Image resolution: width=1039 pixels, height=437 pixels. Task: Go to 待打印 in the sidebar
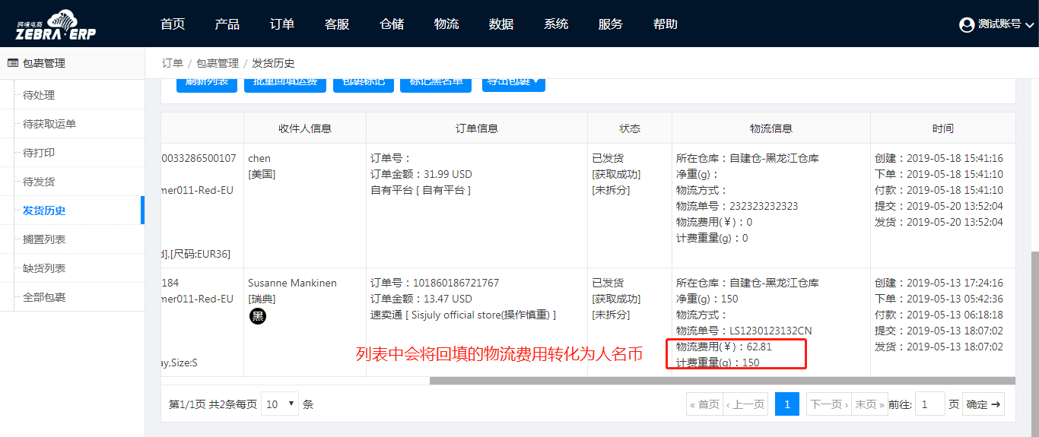pos(39,153)
